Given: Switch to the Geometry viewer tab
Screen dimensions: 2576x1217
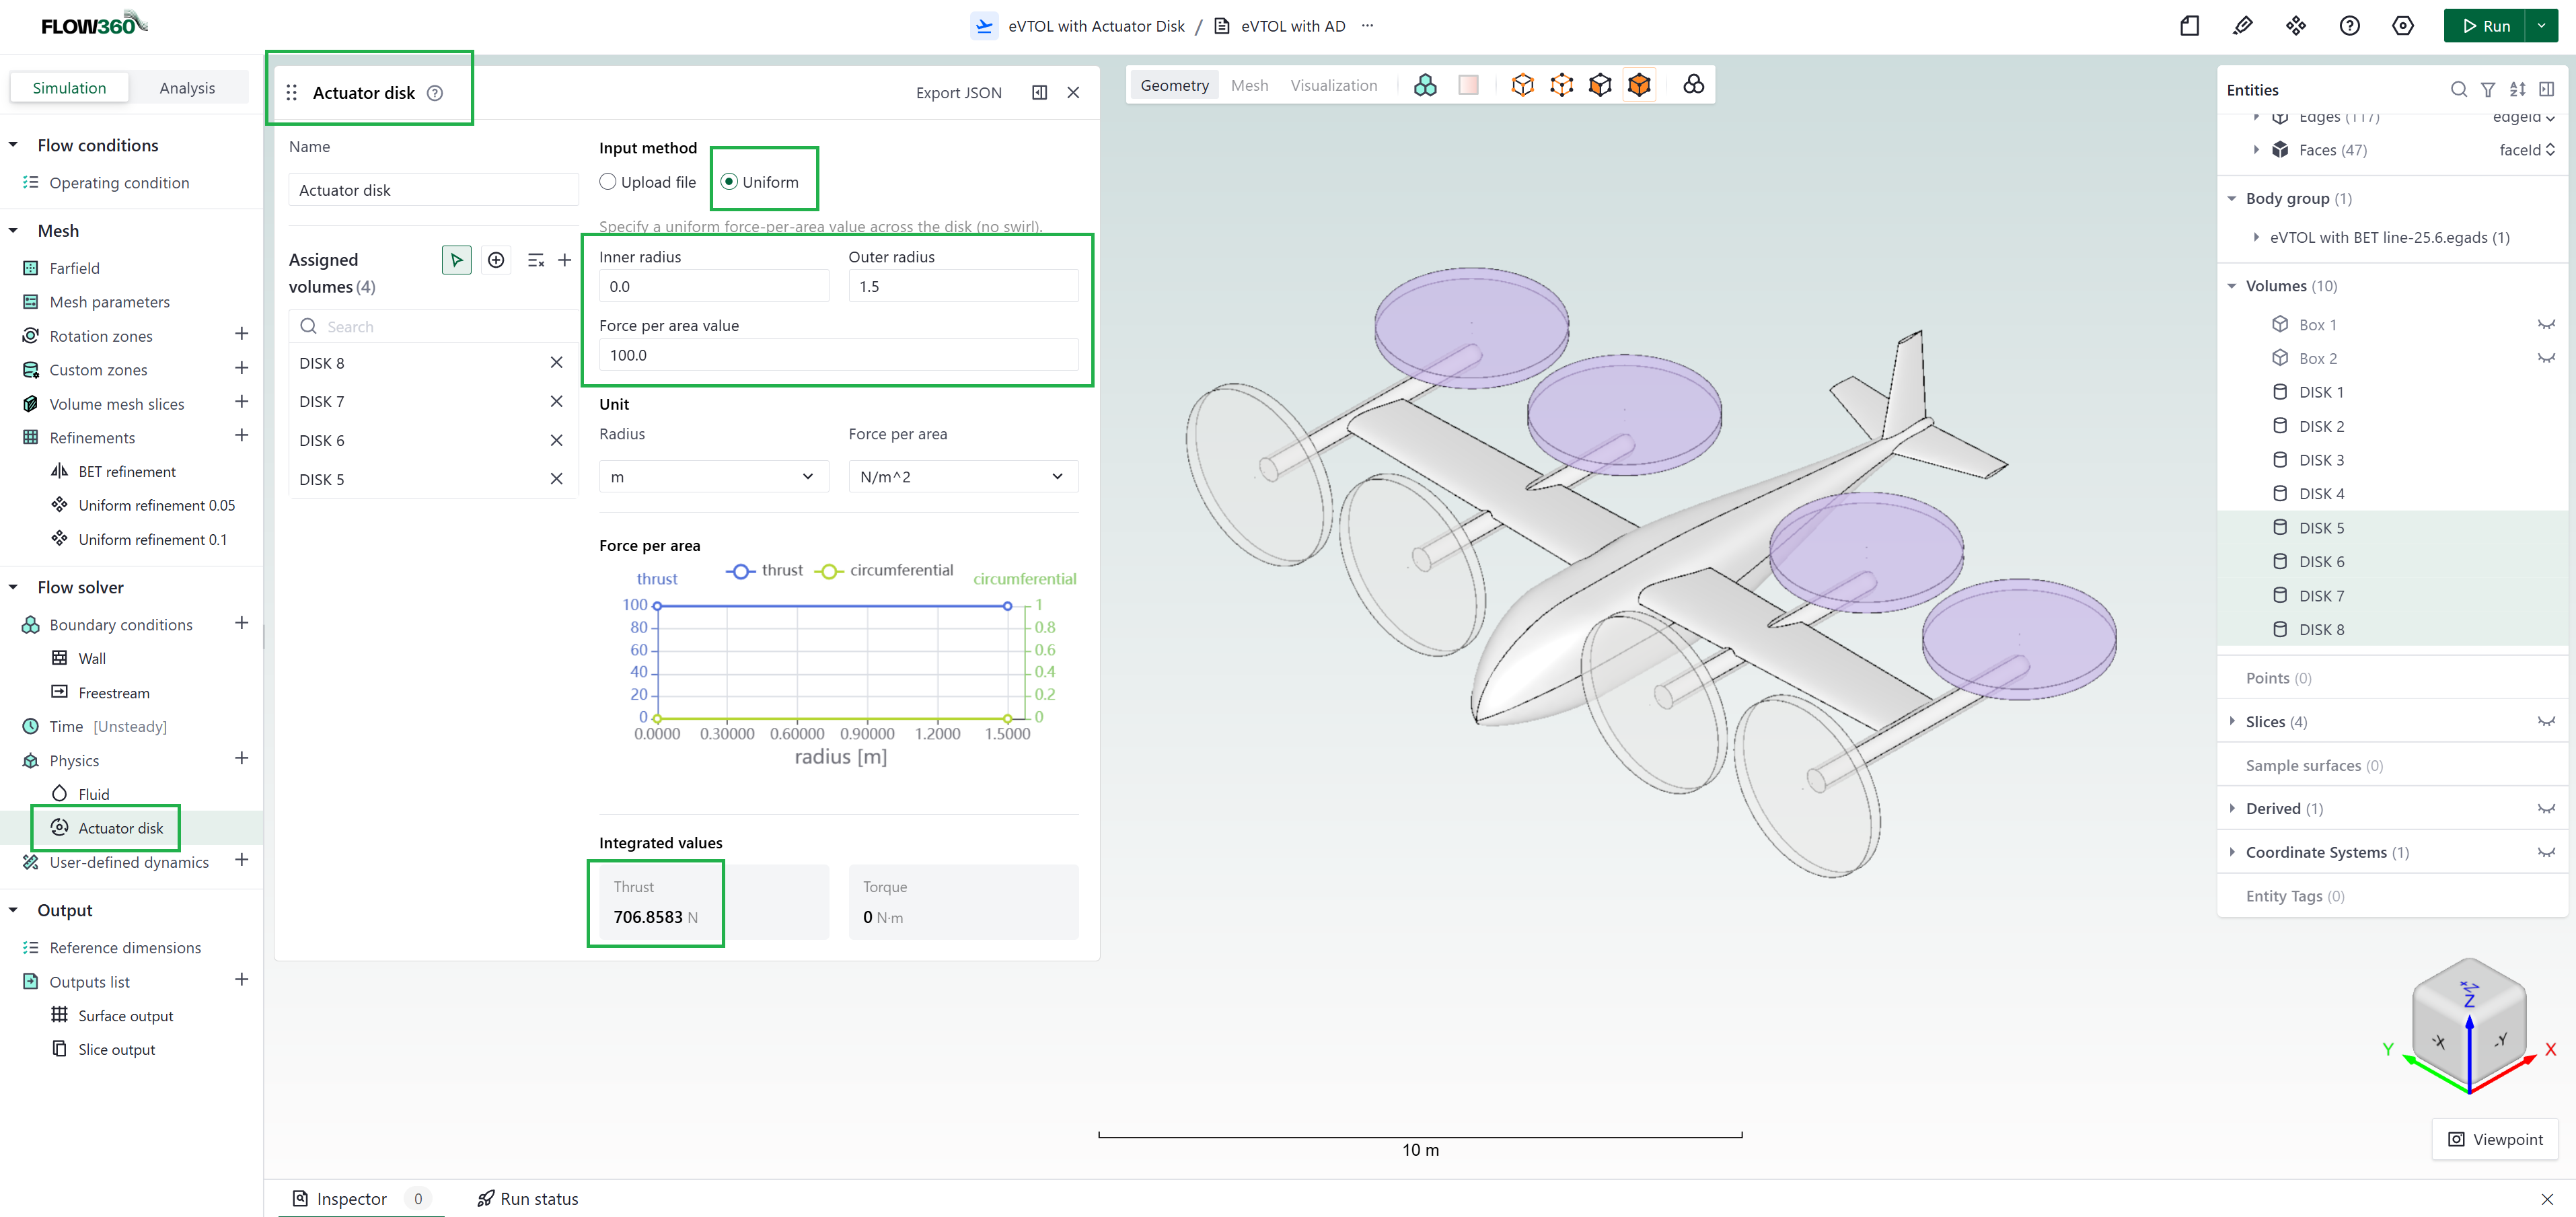Looking at the screenshot, I should pyautogui.click(x=1174, y=86).
